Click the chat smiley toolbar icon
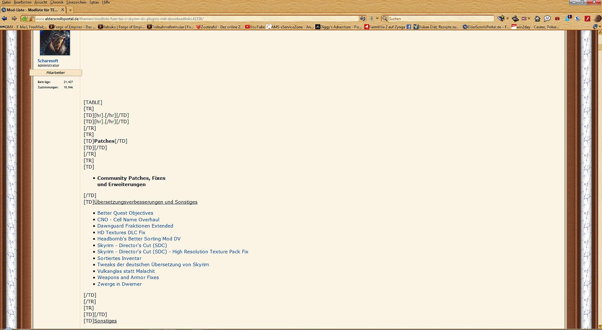 click(547, 19)
